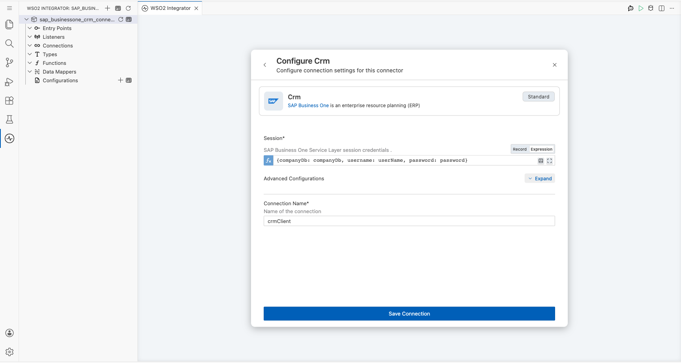Expand Advanced Configurations section
Viewport: 681px width, 363px height.
point(540,178)
